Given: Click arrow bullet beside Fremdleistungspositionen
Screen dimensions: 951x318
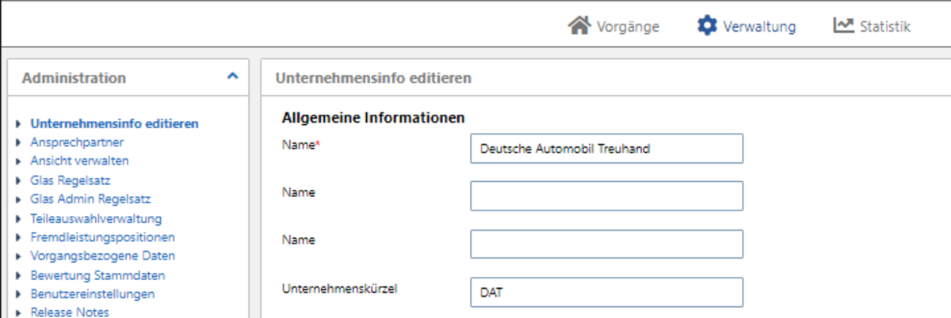Looking at the screenshot, I should click(x=17, y=238).
